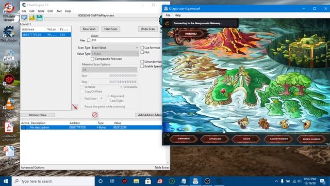Select found address 3886777F1D8 in results

(x=46, y=35)
